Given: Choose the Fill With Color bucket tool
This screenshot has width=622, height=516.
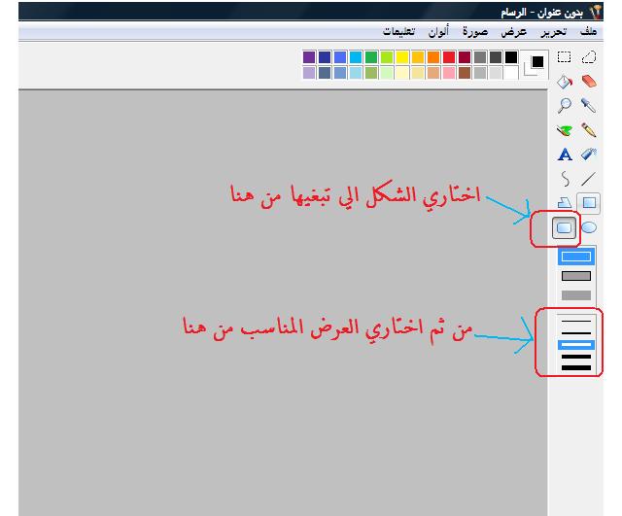Looking at the screenshot, I should (x=564, y=82).
